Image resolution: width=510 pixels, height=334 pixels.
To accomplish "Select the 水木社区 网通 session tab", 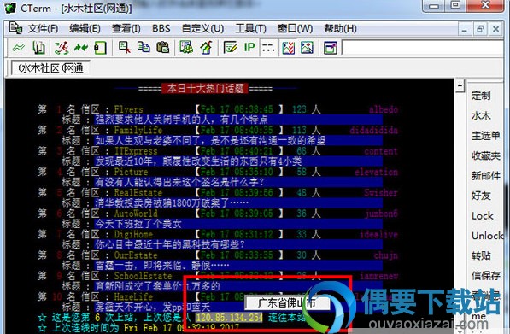I will point(50,68).
